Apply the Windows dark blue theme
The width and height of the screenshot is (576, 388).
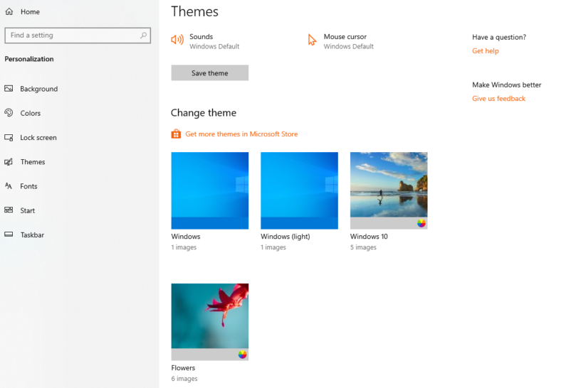point(210,190)
